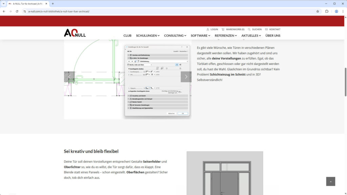347x195 pixels.
Task: Expand the SOFTWARE menu
Action: tap(201, 35)
